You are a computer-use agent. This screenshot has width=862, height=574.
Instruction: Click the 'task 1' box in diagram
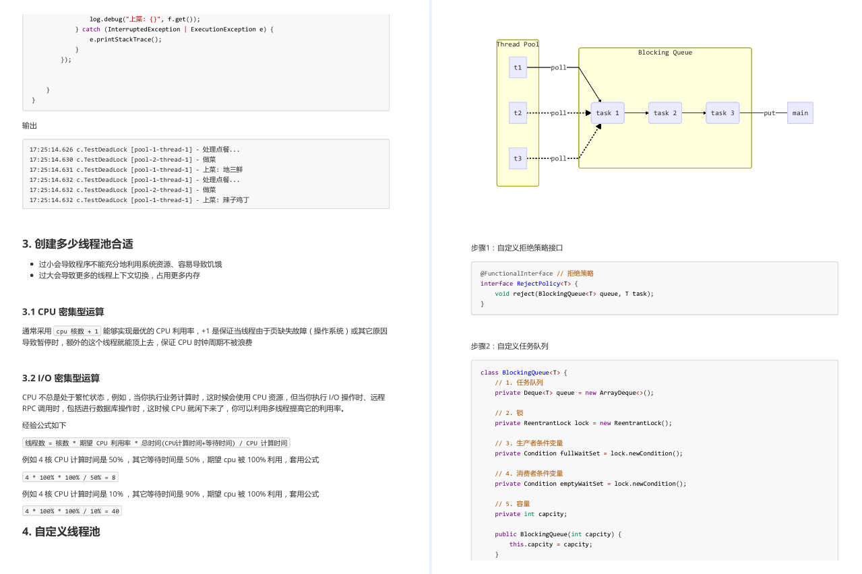click(608, 113)
